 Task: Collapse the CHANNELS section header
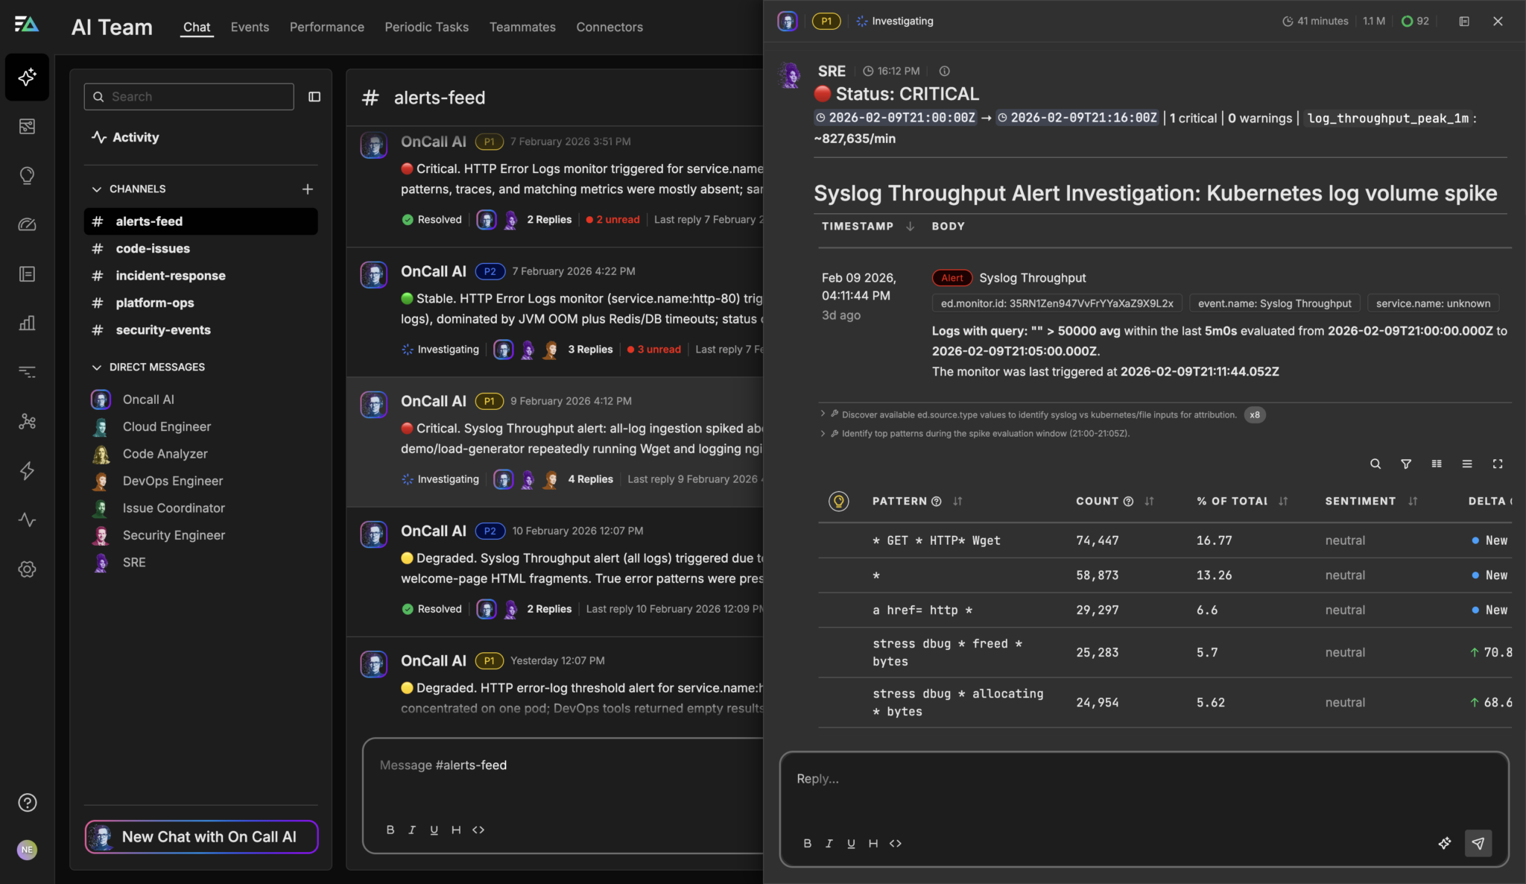tap(98, 189)
